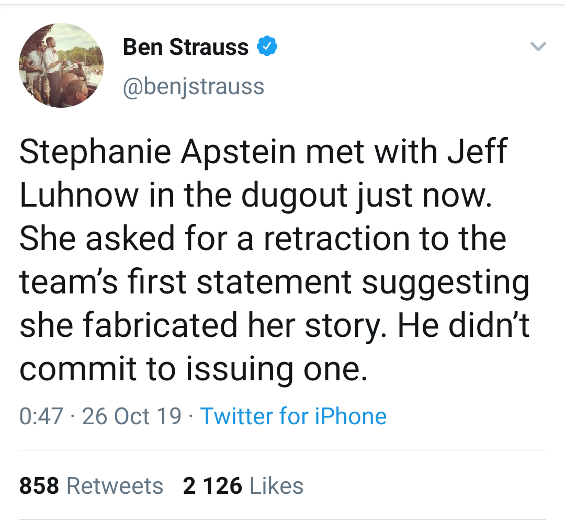This screenshot has width=565, height=532.
Task: Click the Likes label text
Action: (276, 485)
